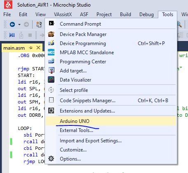Switch to the main.asm tab

[x=14, y=48]
